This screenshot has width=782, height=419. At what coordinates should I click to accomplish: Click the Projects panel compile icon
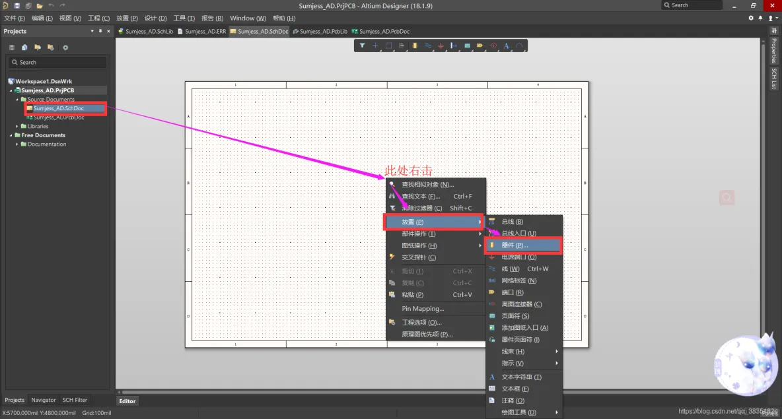tap(24, 48)
